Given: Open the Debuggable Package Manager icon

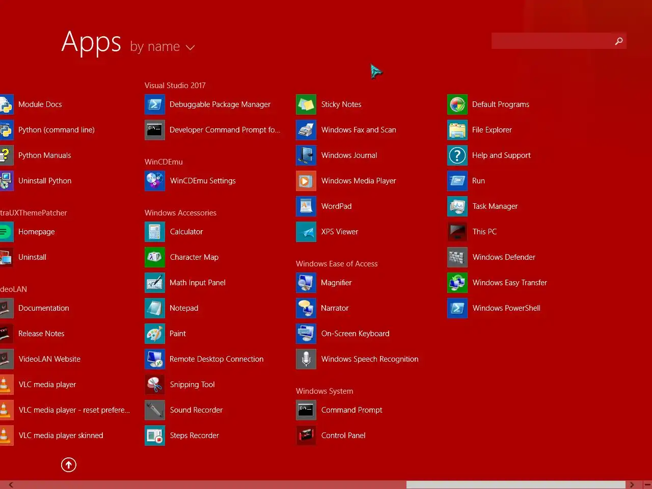Looking at the screenshot, I should (155, 104).
